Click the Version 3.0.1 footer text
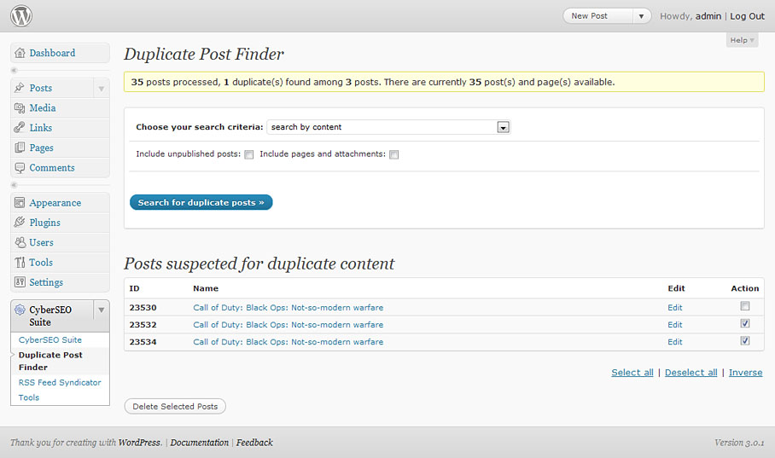Viewport: 775px width, 458px height. click(739, 443)
